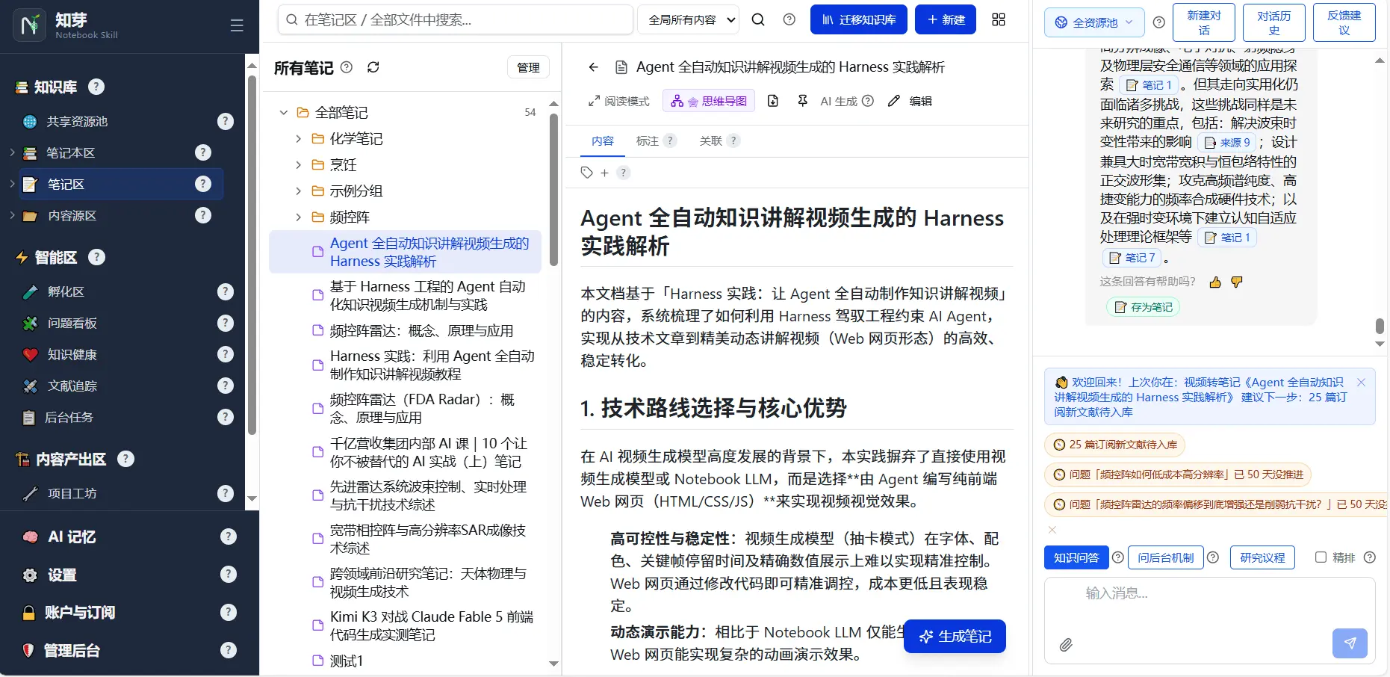Expand the 笔记本区 sidebar section
1390x677 pixels.
(12, 152)
